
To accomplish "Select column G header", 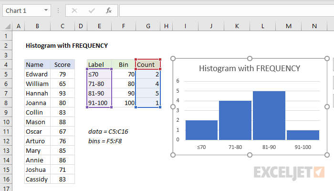I will [148, 26].
